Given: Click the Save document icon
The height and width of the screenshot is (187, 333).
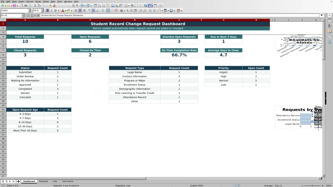Looking at the screenshot, I should coord(14,6).
